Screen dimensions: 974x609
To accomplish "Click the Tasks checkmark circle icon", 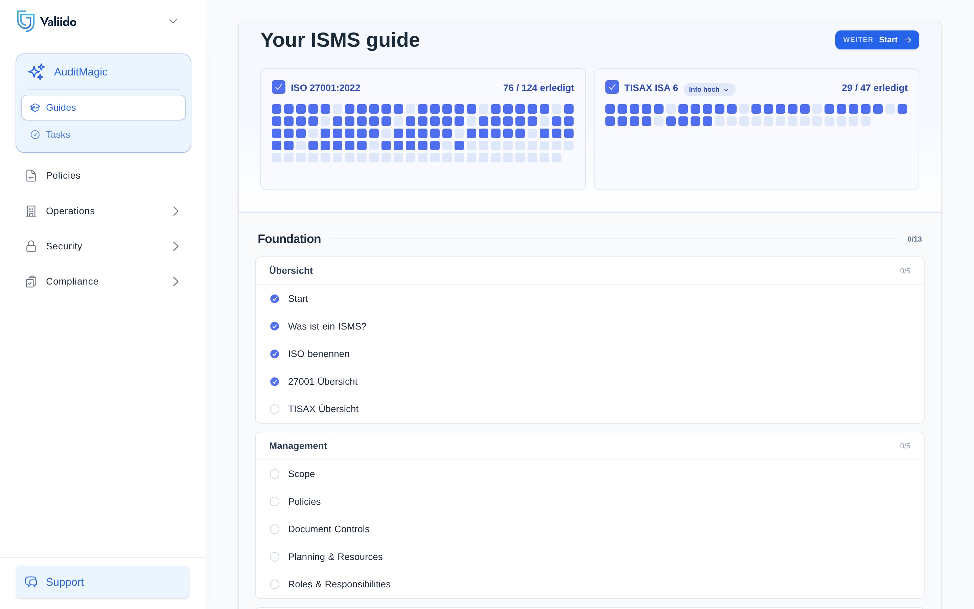I will click(x=35, y=135).
